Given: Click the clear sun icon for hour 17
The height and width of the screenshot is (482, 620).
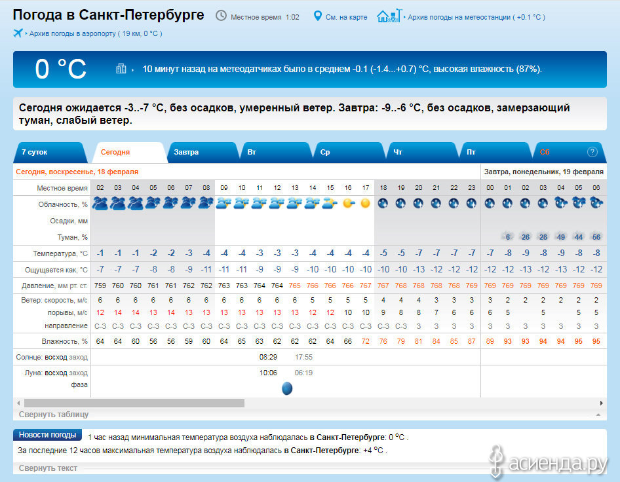Looking at the screenshot, I should [x=365, y=203].
